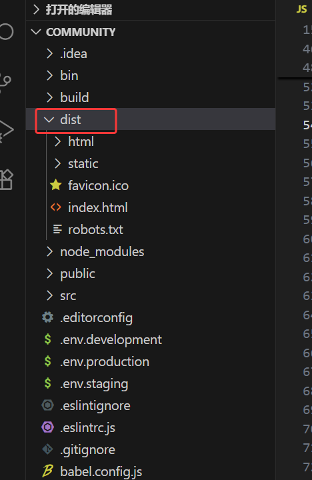The height and width of the screenshot is (480, 312).
Task: Click the .eslintrc.js purple ESLint icon
Action: click(x=48, y=427)
